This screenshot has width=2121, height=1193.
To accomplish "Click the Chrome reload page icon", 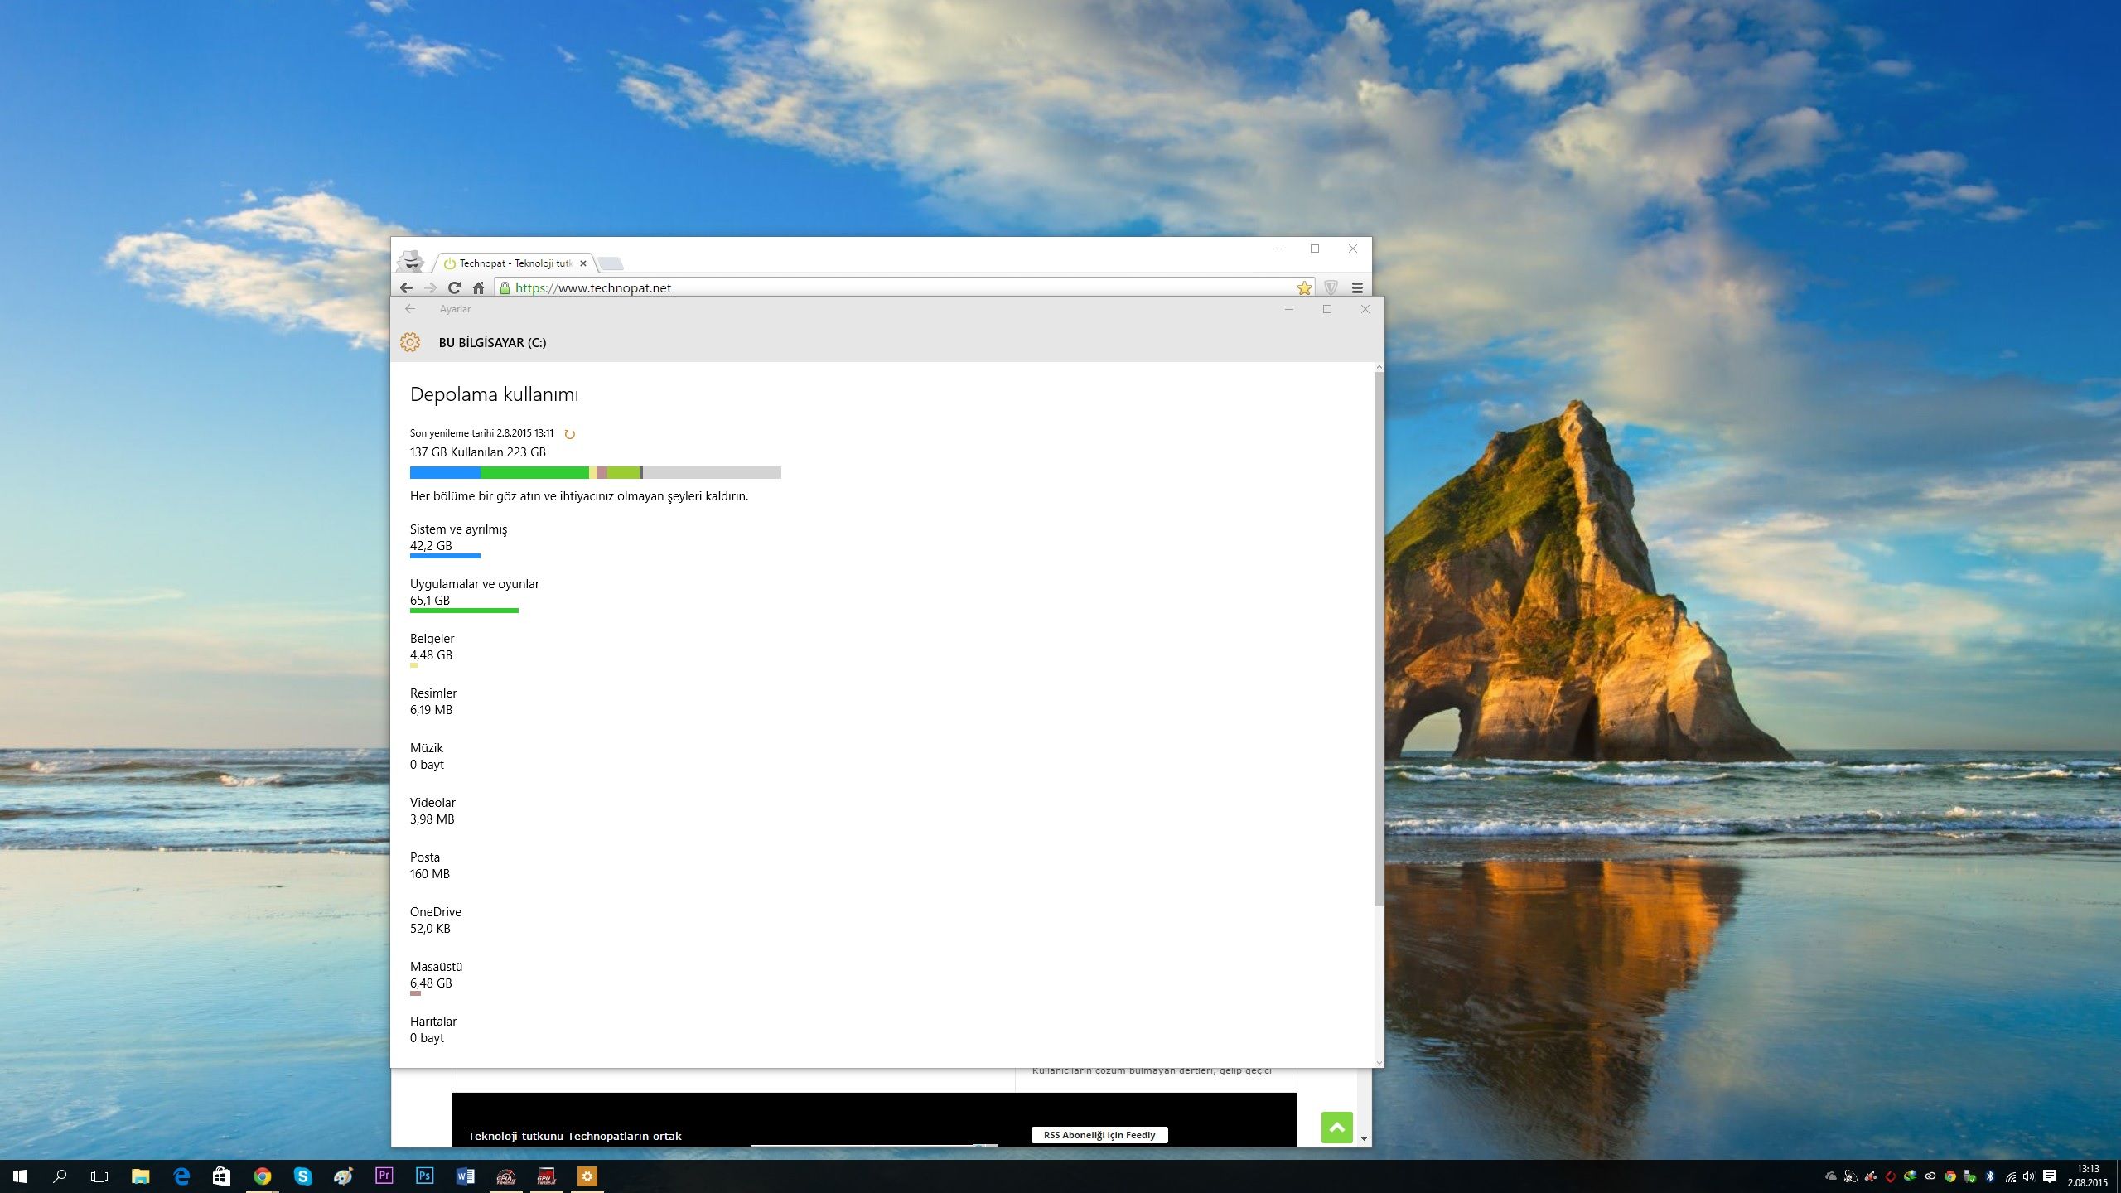I will coord(454,287).
